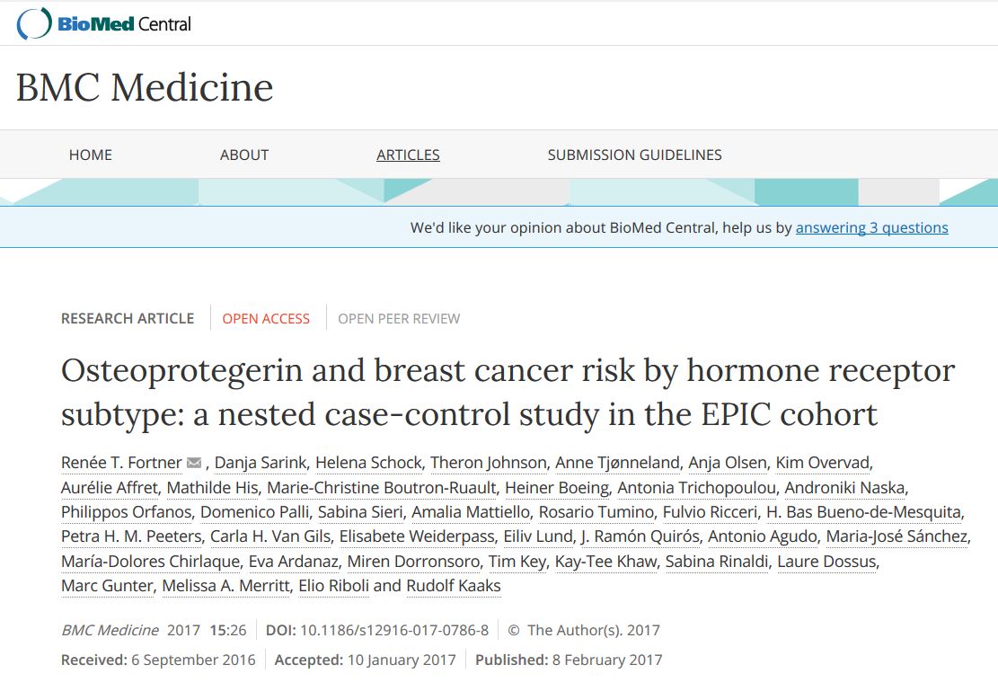998x691 pixels.
Task: Click author name Helena Schock
Action: click(x=368, y=463)
